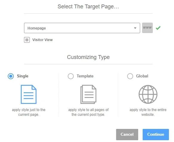Click the www custom URL button
This screenshot has height=142, width=174.
tap(147, 28)
